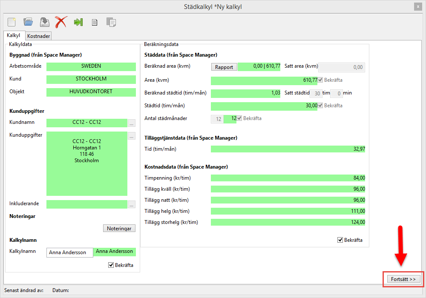Click the new calculation toolbar icon
Image resolution: width=426 pixels, height=298 pixels.
click(12, 22)
